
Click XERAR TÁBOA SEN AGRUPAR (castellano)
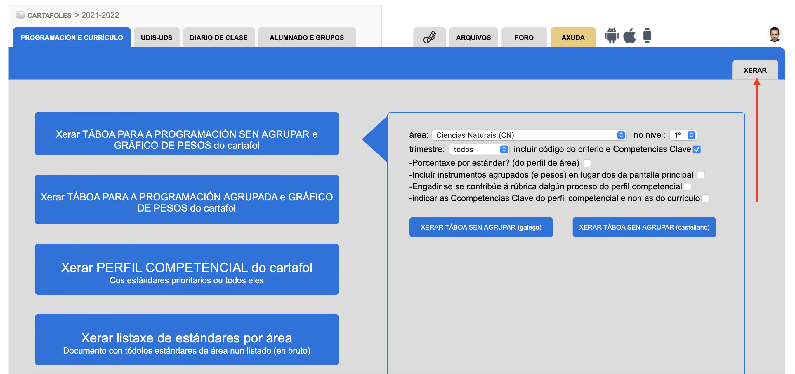(x=644, y=227)
